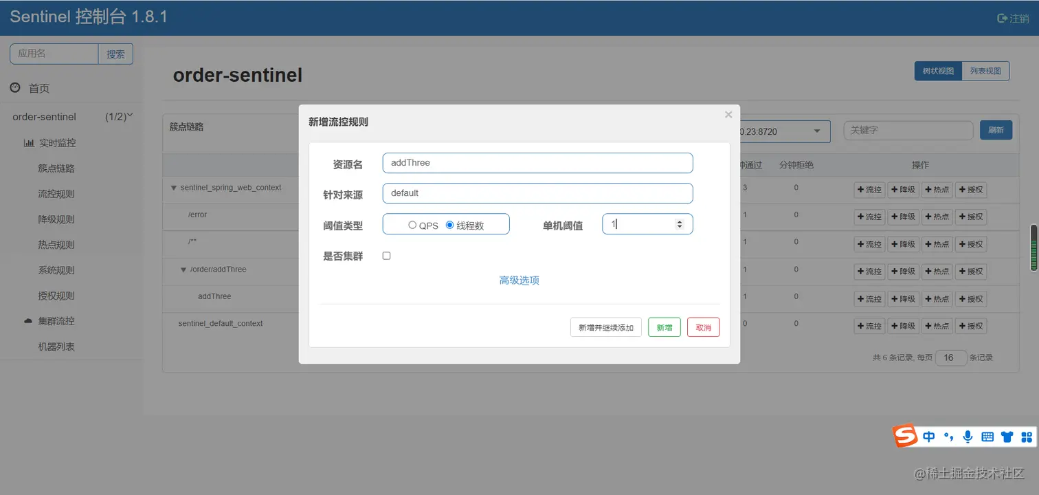This screenshot has height=495, width=1039.
Task: Click Sogou microphone voice input icon
Action: point(968,437)
